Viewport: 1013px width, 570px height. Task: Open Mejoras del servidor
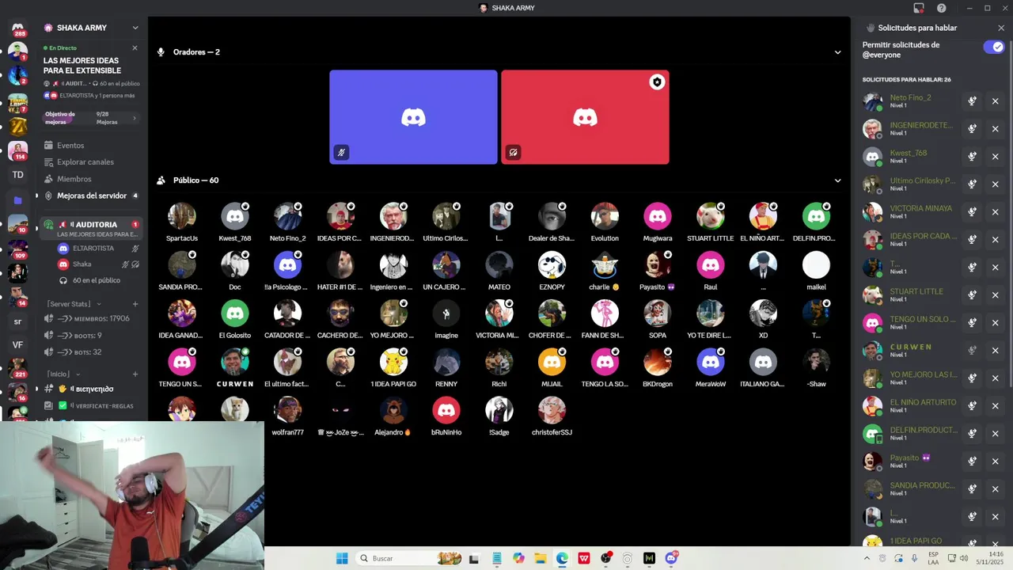coord(91,196)
